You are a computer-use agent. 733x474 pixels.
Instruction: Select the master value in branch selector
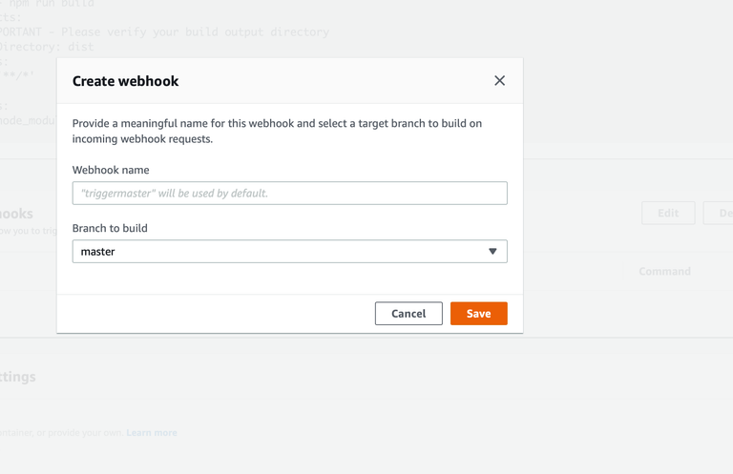pyautogui.click(x=98, y=252)
